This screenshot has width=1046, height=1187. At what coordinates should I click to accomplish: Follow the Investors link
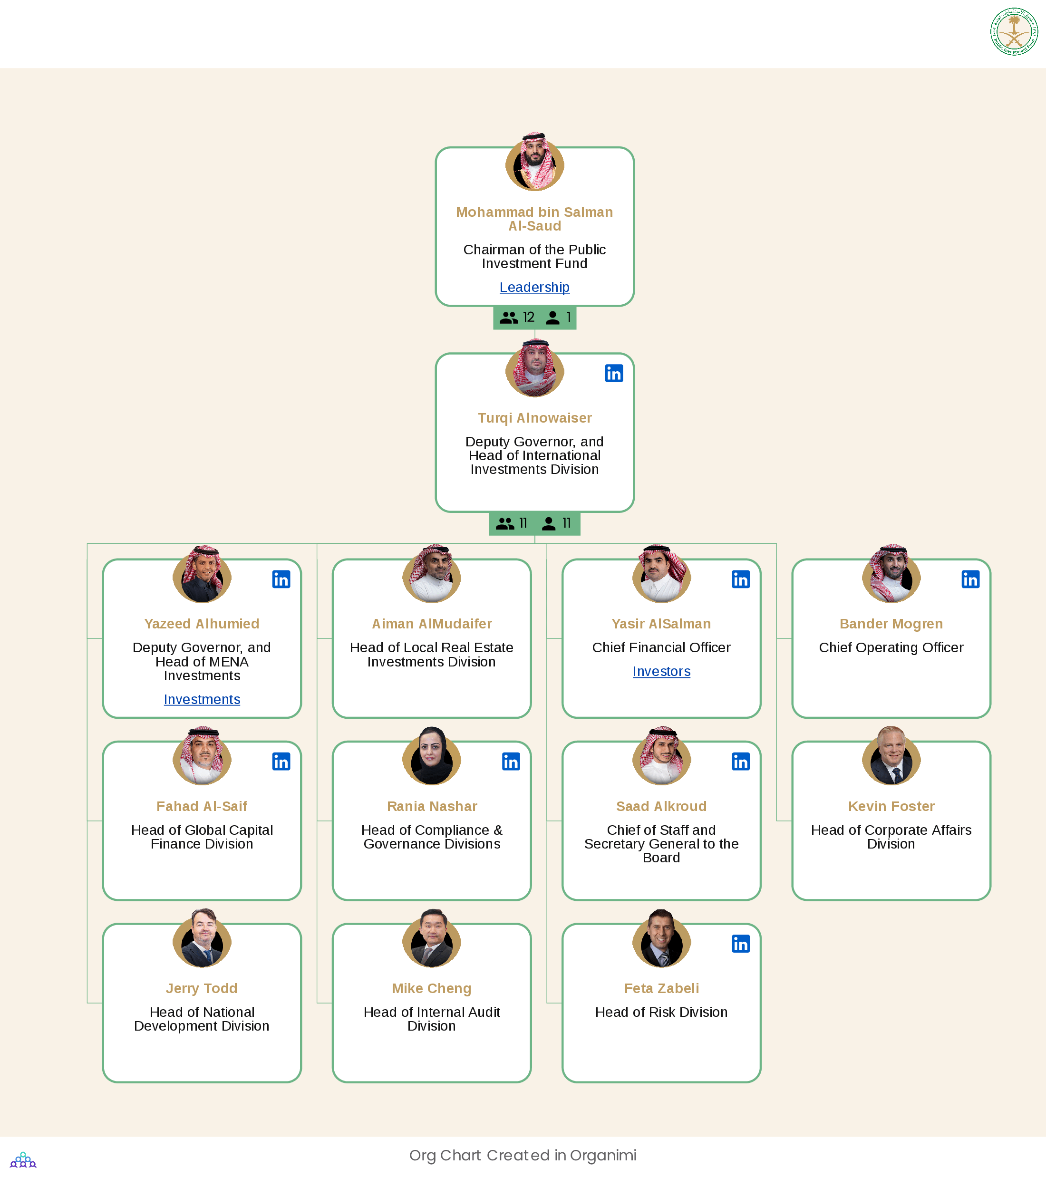coord(661,671)
